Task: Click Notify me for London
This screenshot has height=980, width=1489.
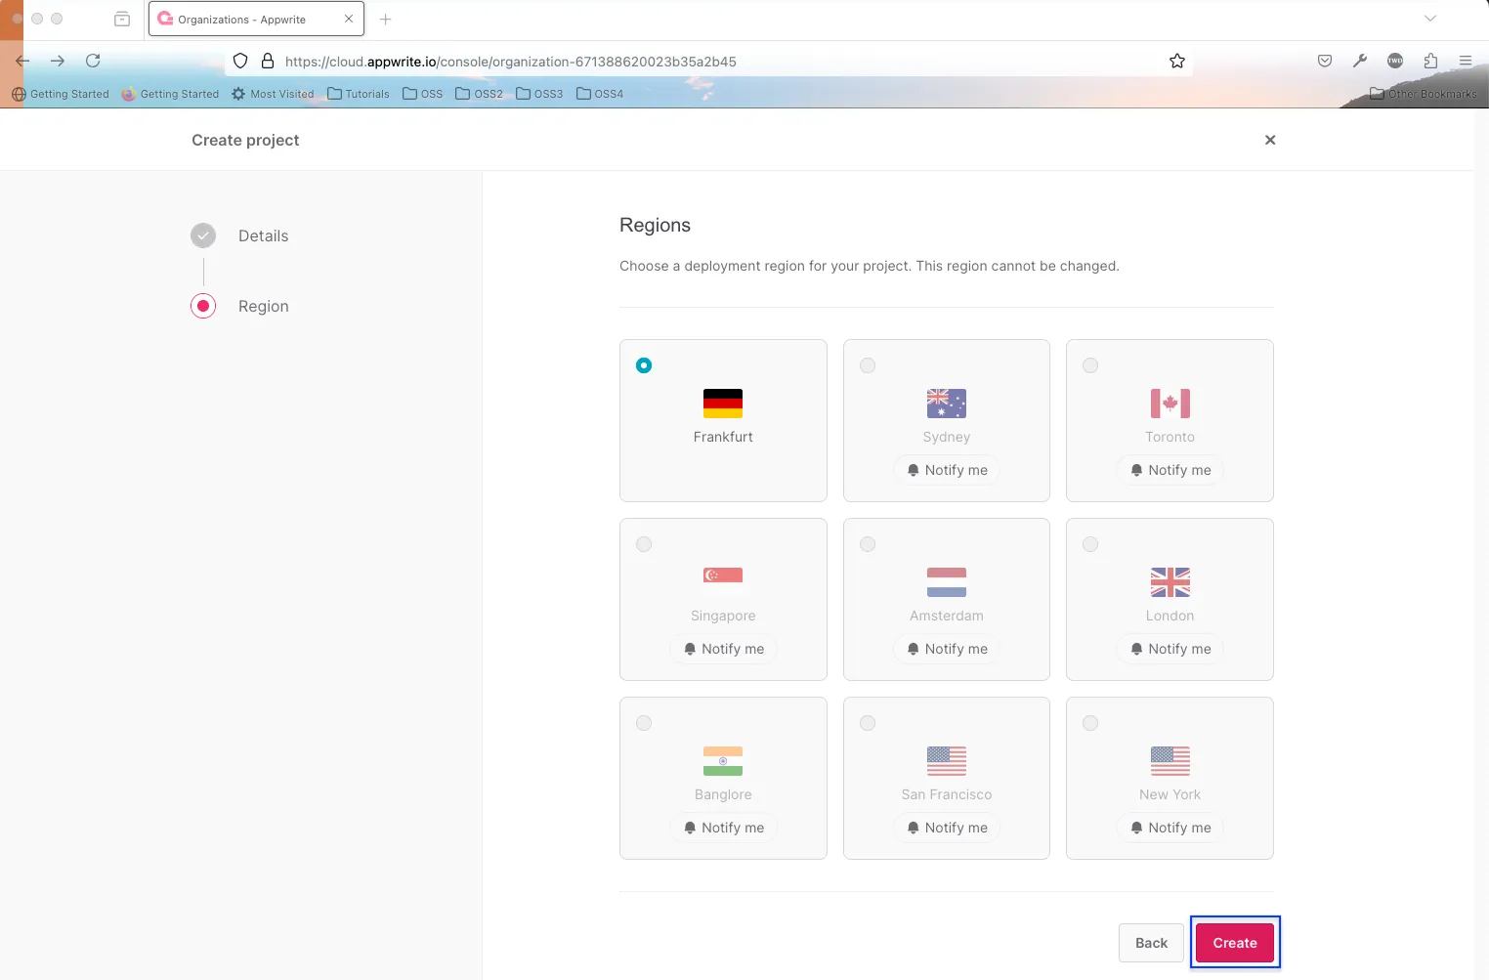Action: [1170, 649]
